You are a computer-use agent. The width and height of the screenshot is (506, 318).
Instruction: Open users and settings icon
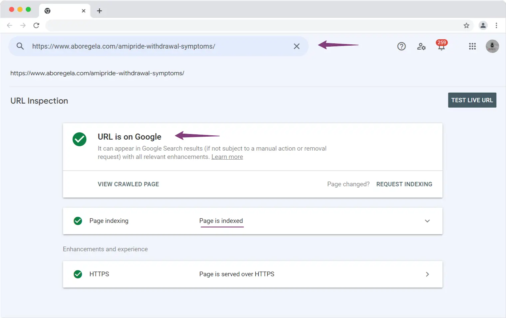tap(421, 46)
